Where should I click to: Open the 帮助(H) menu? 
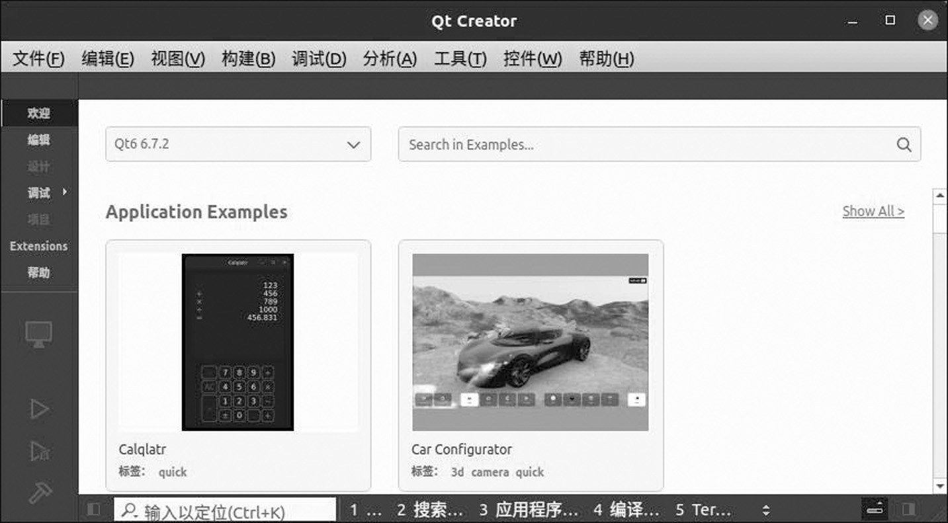[607, 59]
